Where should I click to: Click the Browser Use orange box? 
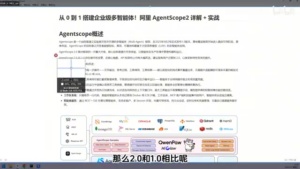coord(226,141)
